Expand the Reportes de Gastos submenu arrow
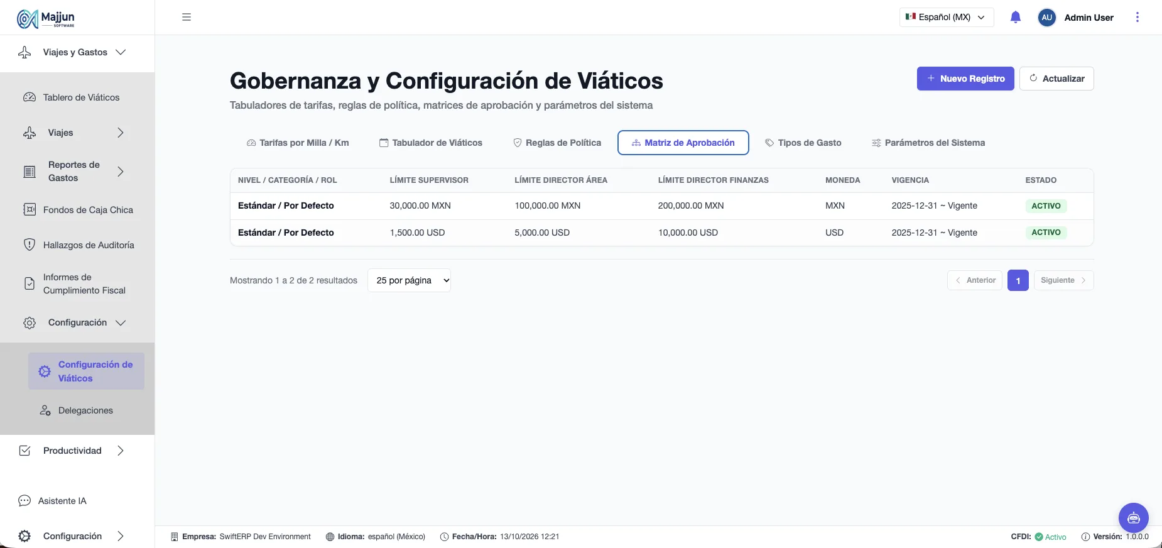The image size is (1162, 548). (121, 172)
